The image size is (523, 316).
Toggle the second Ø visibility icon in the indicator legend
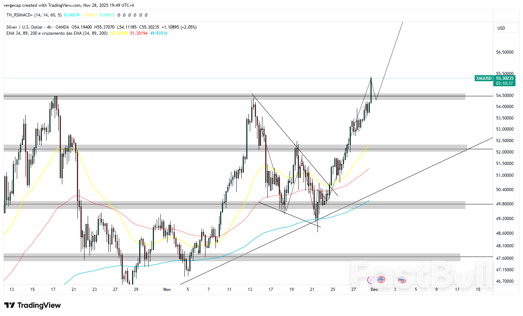tap(124, 15)
